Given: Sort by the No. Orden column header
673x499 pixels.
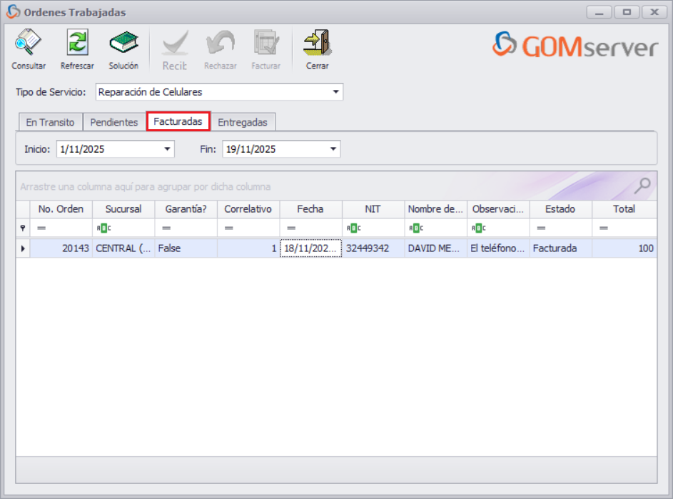Looking at the screenshot, I should click(60, 209).
